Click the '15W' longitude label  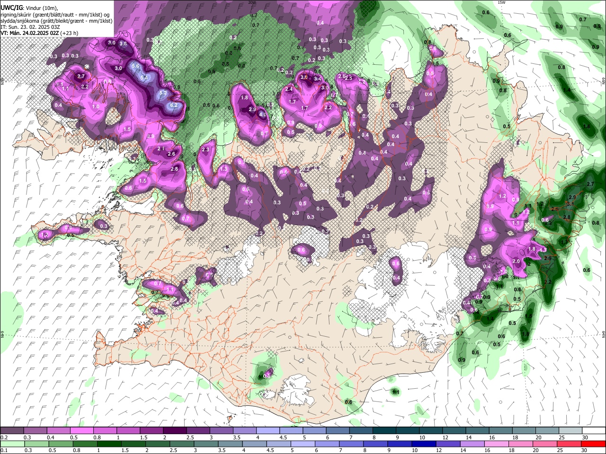point(502,2)
